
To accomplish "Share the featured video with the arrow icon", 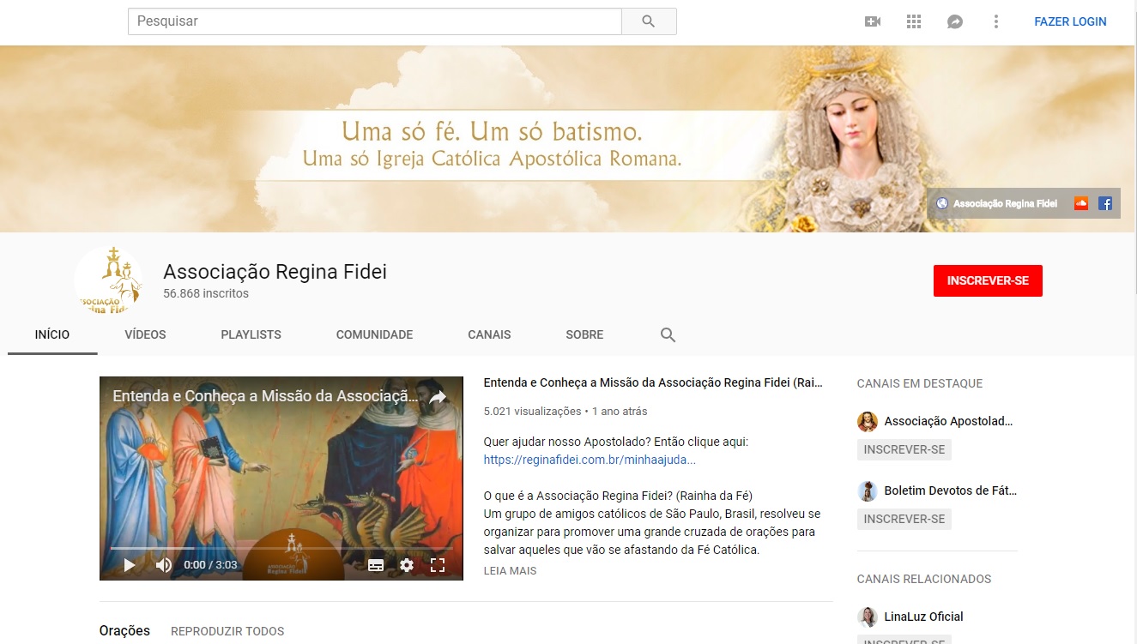I will pos(438,397).
